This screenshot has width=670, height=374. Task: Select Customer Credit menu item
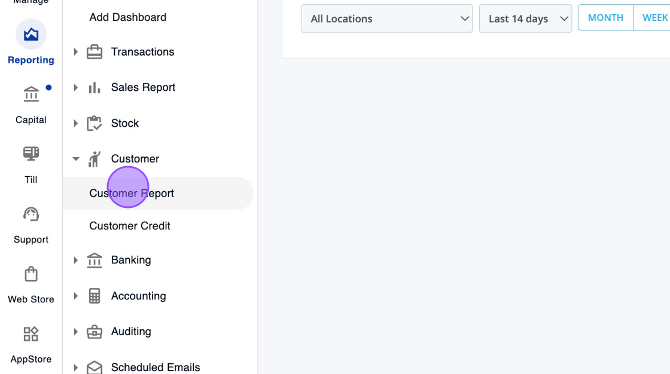click(x=130, y=226)
